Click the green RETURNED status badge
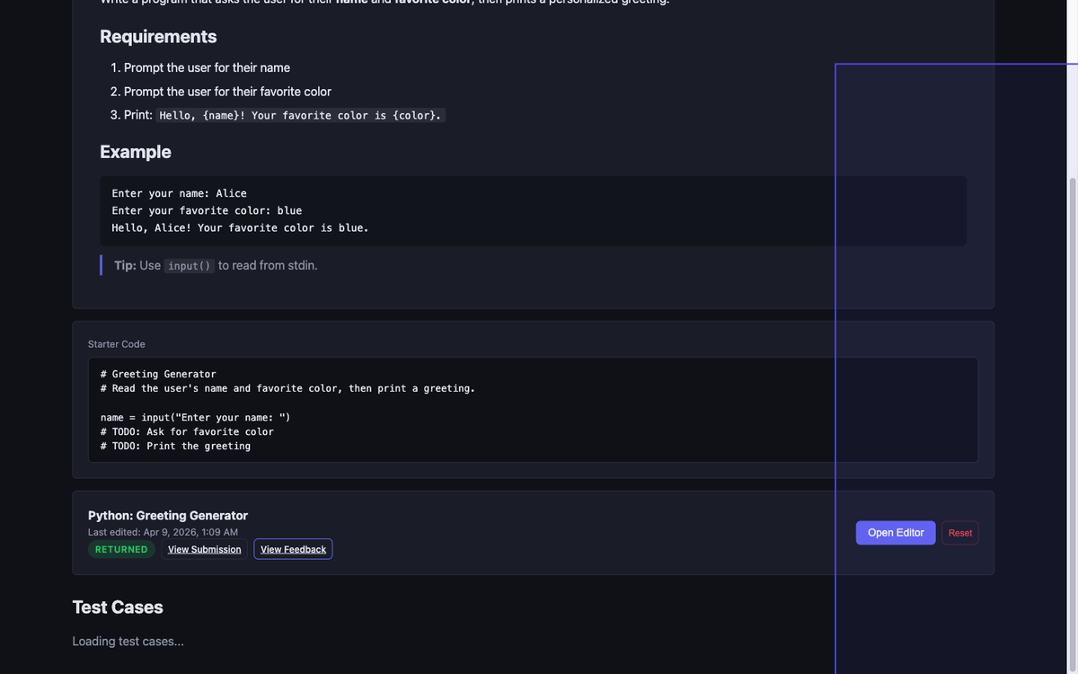 coord(121,549)
